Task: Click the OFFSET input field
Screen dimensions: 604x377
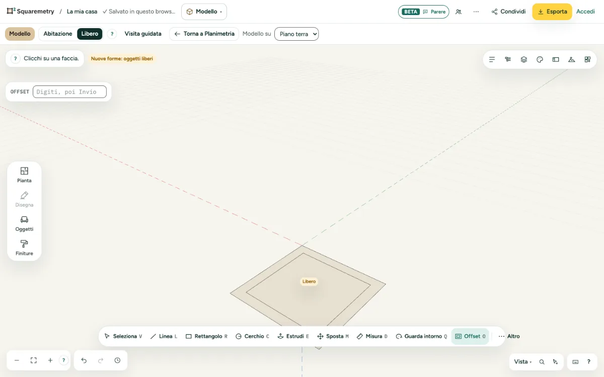Action: click(x=69, y=92)
